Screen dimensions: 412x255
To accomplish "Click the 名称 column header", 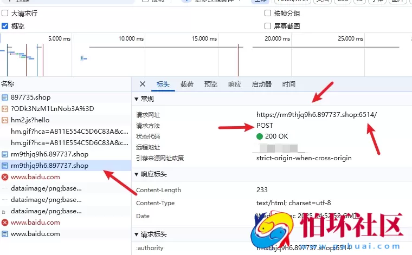I will (x=66, y=84).
